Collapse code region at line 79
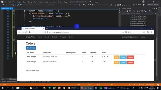161x90 pixels. click(14, 11)
